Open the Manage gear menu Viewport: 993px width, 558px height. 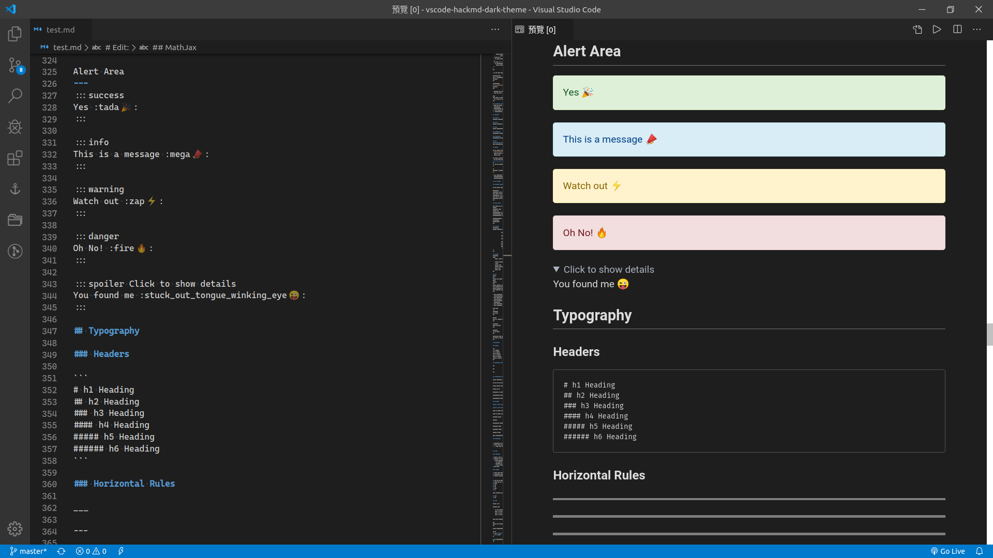tap(15, 529)
